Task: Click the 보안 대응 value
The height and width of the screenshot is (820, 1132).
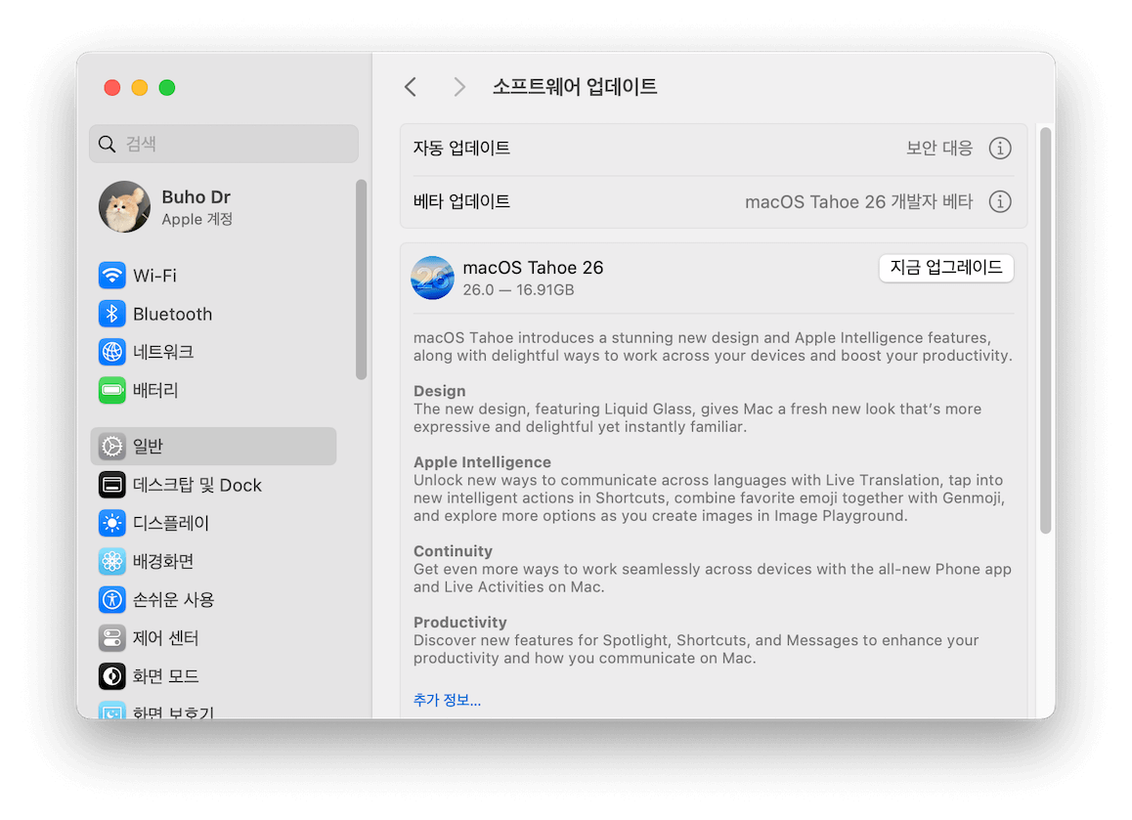Action: click(x=939, y=148)
